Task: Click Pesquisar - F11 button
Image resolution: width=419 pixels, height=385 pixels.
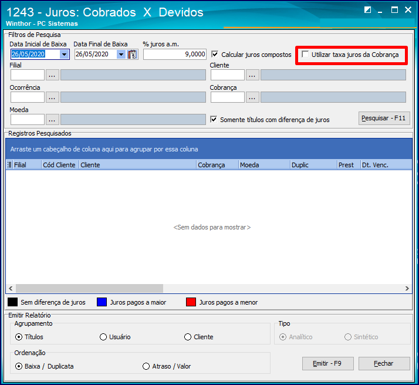Action: (x=384, y=118)
